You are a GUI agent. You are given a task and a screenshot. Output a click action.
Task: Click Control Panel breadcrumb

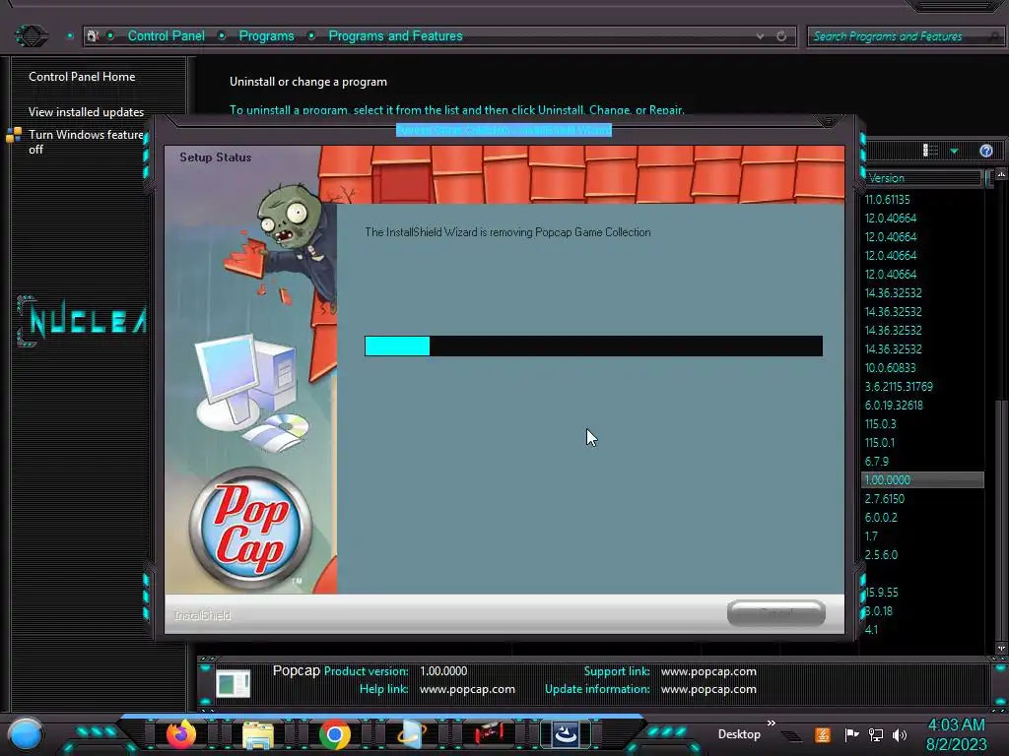coord(166,36)
